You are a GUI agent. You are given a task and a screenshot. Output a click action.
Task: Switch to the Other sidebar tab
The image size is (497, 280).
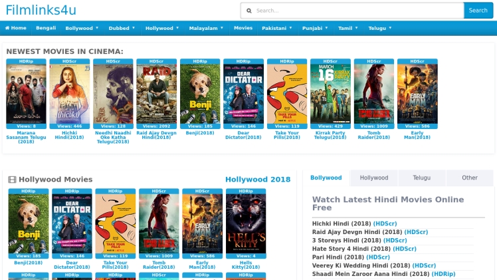tap(469, 178)
